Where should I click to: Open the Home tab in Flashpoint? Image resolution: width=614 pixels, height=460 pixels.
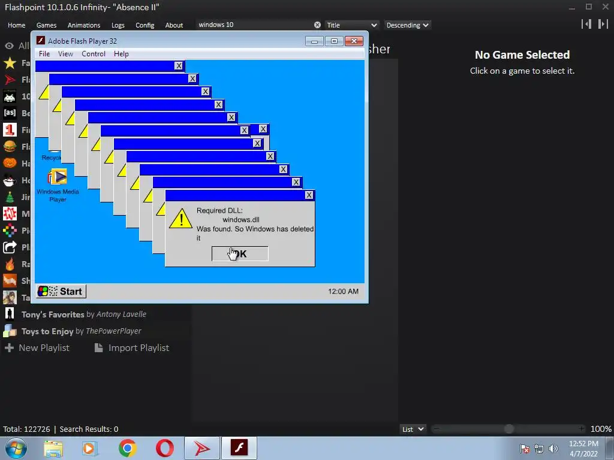(16, 25)
